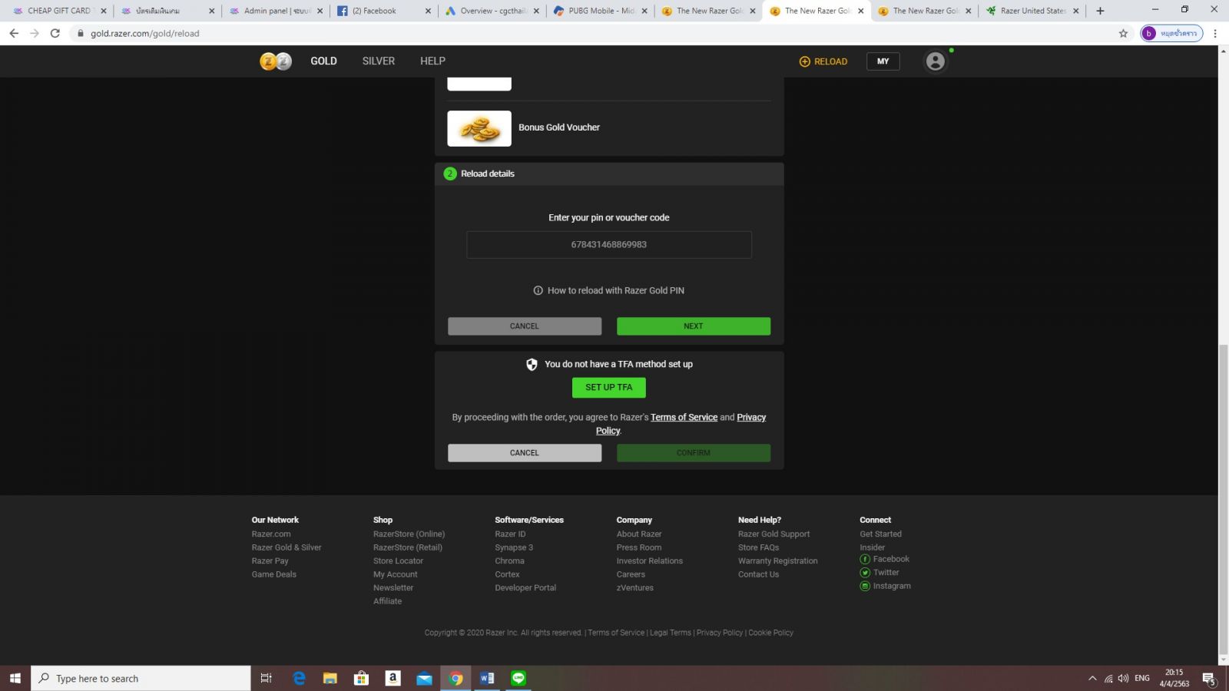Open Amazon app from taskbar
The image size is (1229, 691).
pyautogui.click(x=393, y=678)
